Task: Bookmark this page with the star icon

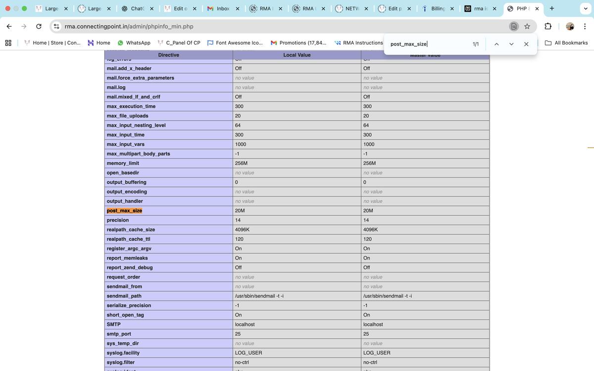Action: (527, 26)
